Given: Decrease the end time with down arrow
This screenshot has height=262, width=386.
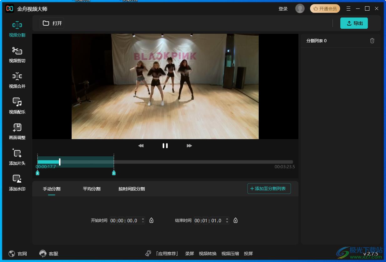Looking at the screenshot, I should 227,222.
